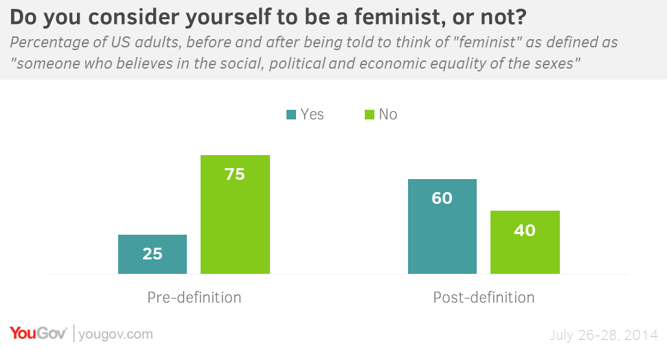Click the green Pre-definition No bar
The image size is (667, 350).
[x=235, y=226]
